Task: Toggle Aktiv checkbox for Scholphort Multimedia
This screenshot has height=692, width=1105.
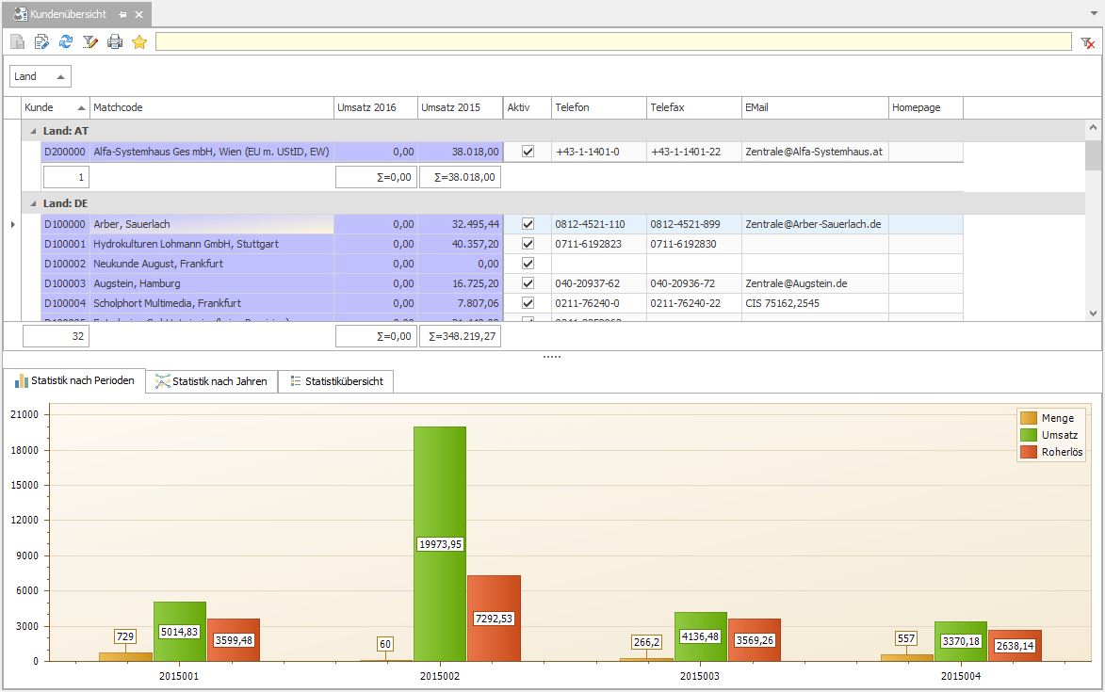Action: pyautogui.click(x=528, y=303)
